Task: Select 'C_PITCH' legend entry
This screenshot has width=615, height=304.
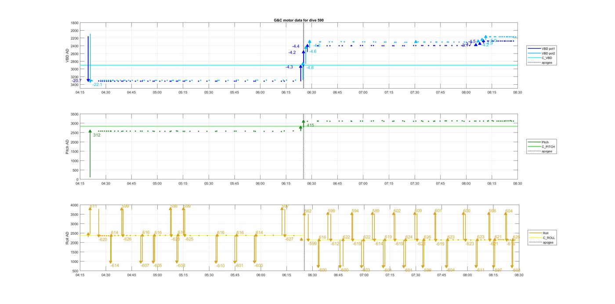Action: (548, 147)
